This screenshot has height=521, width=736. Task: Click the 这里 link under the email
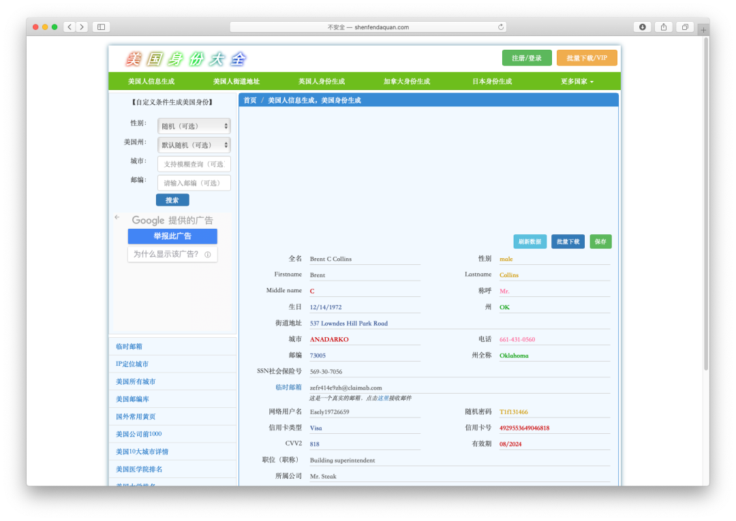383,398
